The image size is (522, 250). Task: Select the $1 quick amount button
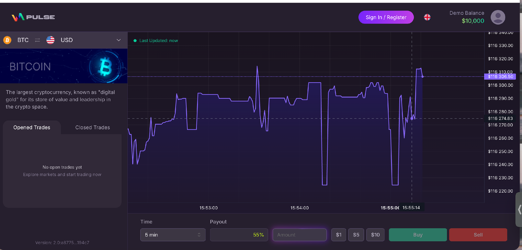[x=338, y=235]
